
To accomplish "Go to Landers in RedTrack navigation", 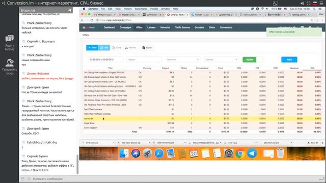I will coord(151,27).
